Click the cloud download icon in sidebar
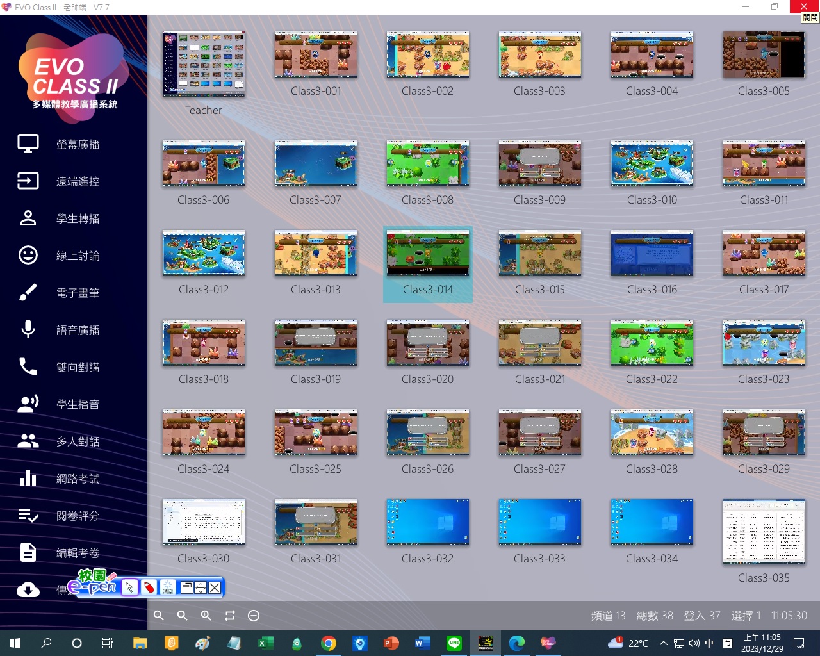 [28, 589]
